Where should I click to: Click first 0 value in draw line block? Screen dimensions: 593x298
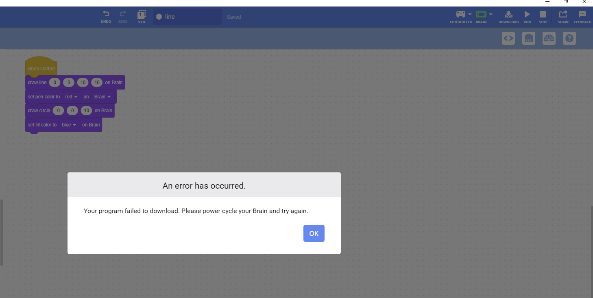55,83
